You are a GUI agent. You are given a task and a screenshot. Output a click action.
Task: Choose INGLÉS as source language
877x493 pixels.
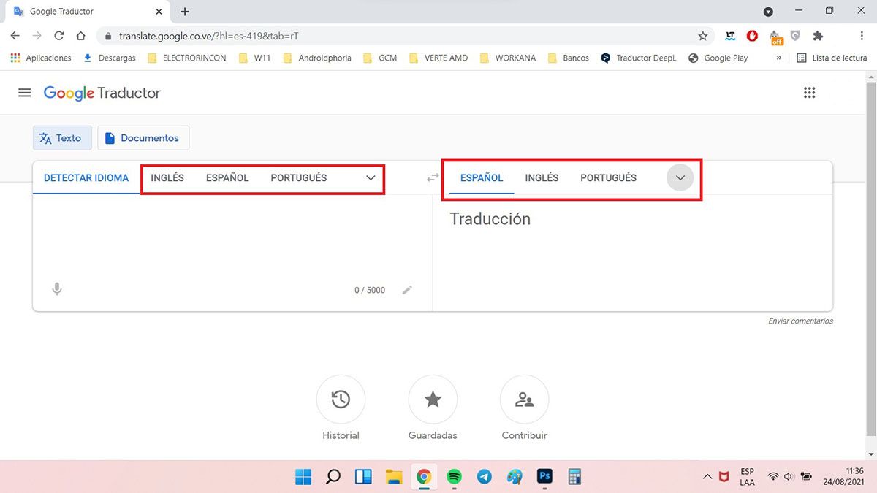[x=167, y=177]
